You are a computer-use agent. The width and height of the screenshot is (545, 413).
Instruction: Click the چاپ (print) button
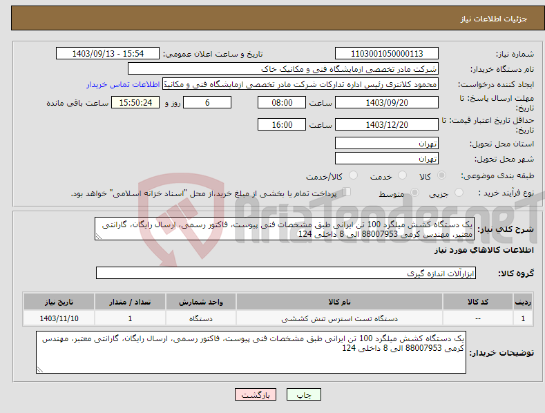pyautogui.click(x=303, y=394)
